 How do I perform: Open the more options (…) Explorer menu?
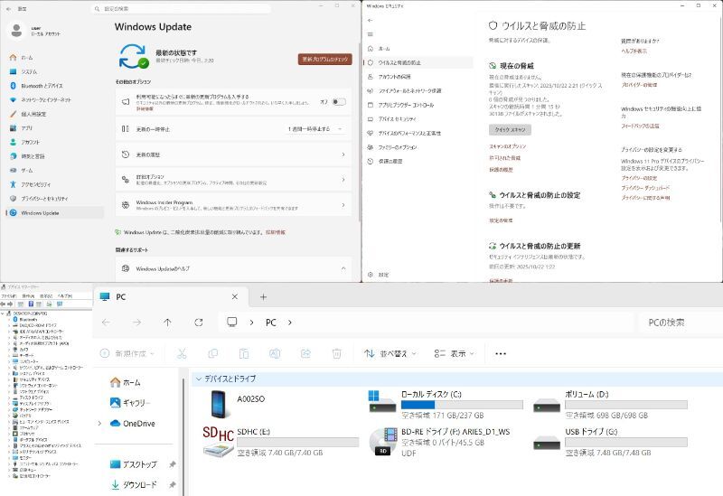[x=501, y=353]
